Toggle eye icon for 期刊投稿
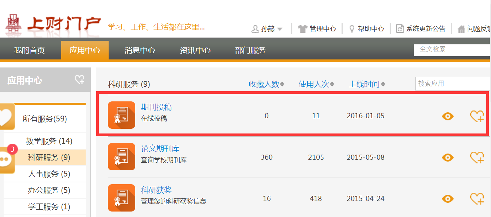The width and height of the screenshot is (491, 217). (448, 116)
